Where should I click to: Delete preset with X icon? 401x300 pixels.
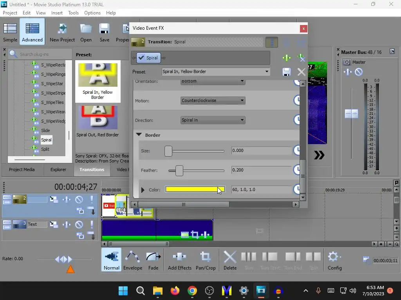301,72
